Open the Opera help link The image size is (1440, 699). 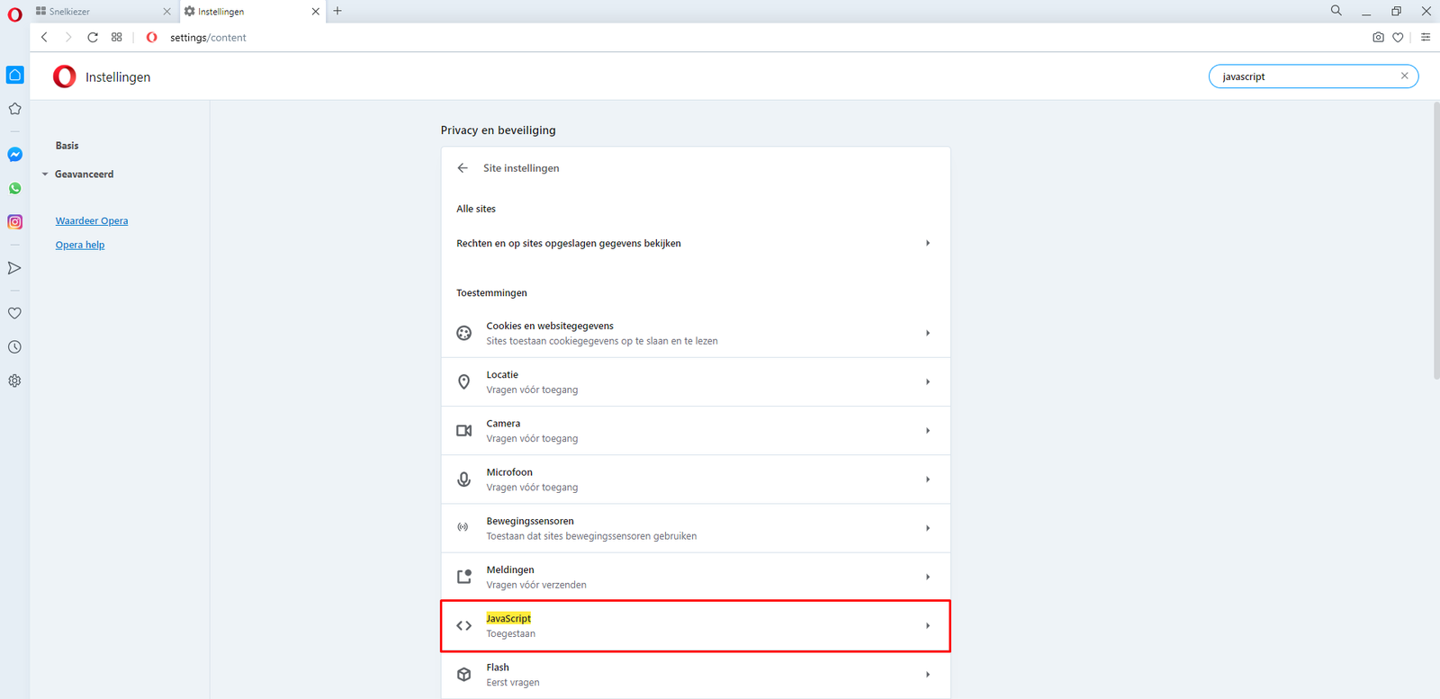click(80, 246)
